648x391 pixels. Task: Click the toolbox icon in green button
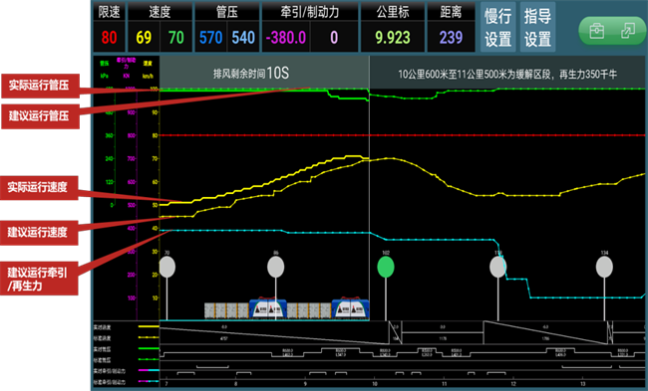[x=596, y=32]
